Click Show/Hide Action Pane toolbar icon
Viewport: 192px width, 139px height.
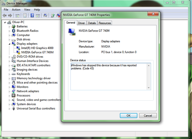(38, 16)
